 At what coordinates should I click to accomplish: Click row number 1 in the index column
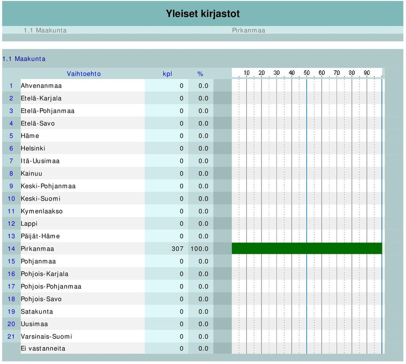(11, 86)
